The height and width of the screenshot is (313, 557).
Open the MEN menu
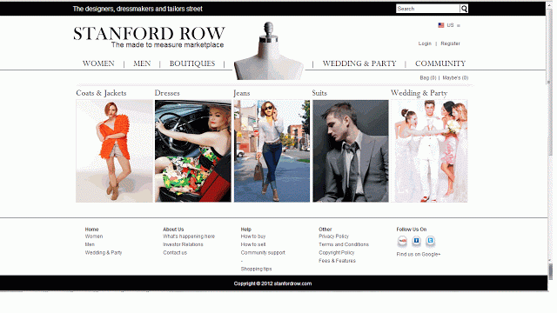(x=142, y=63)
